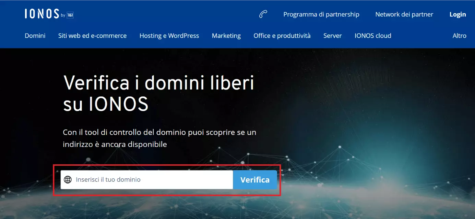Open the Login page
Screen dimensions: 475x219
[458, 14]
